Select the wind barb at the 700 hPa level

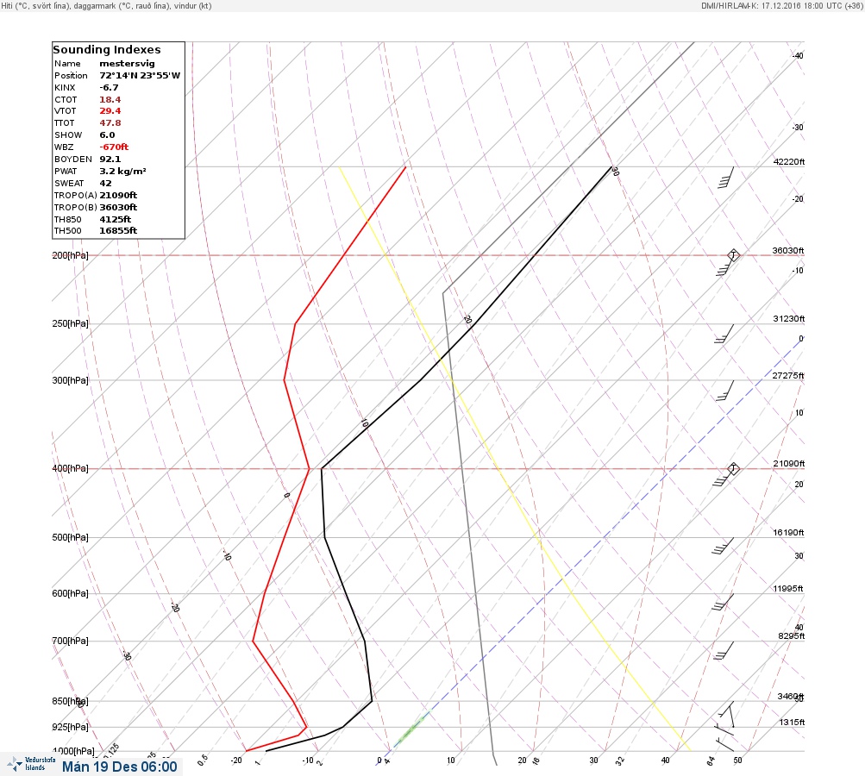[x=724, y=650]
